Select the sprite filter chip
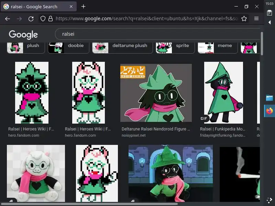 coord(175,48)
